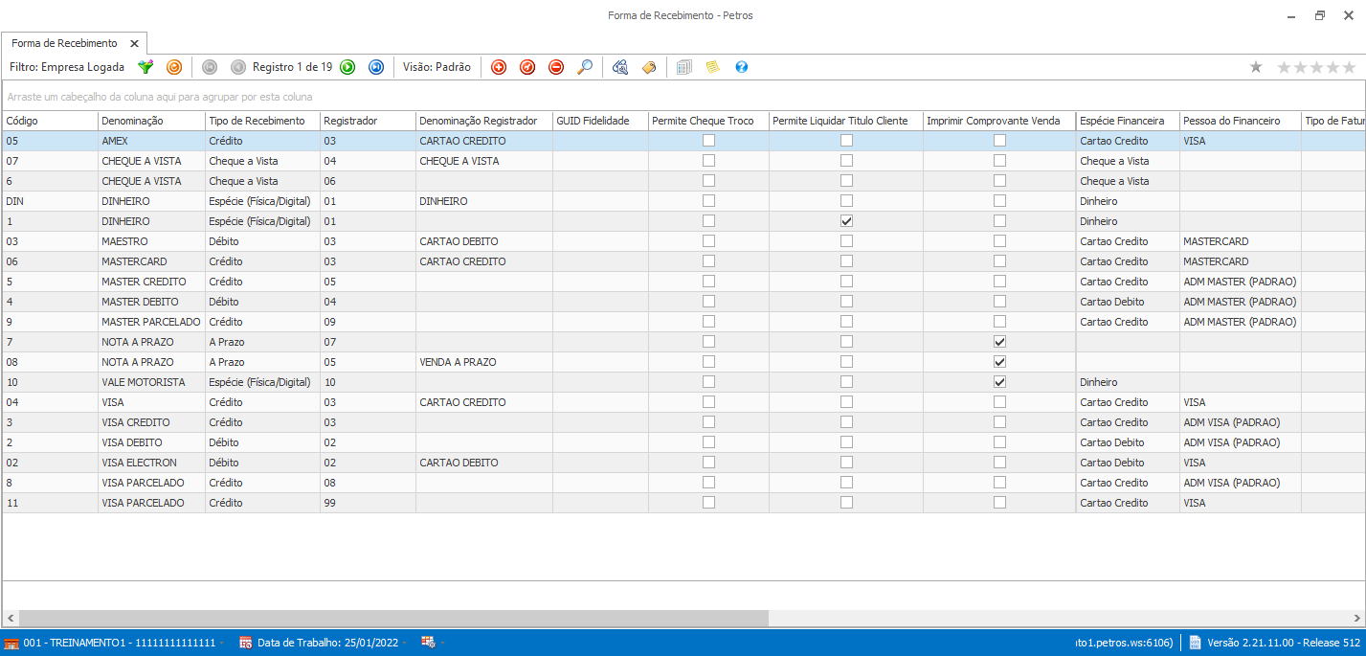Click GUID Fidelidade column header
Screen dimensions: 1366x656
[x=600, y=121]
